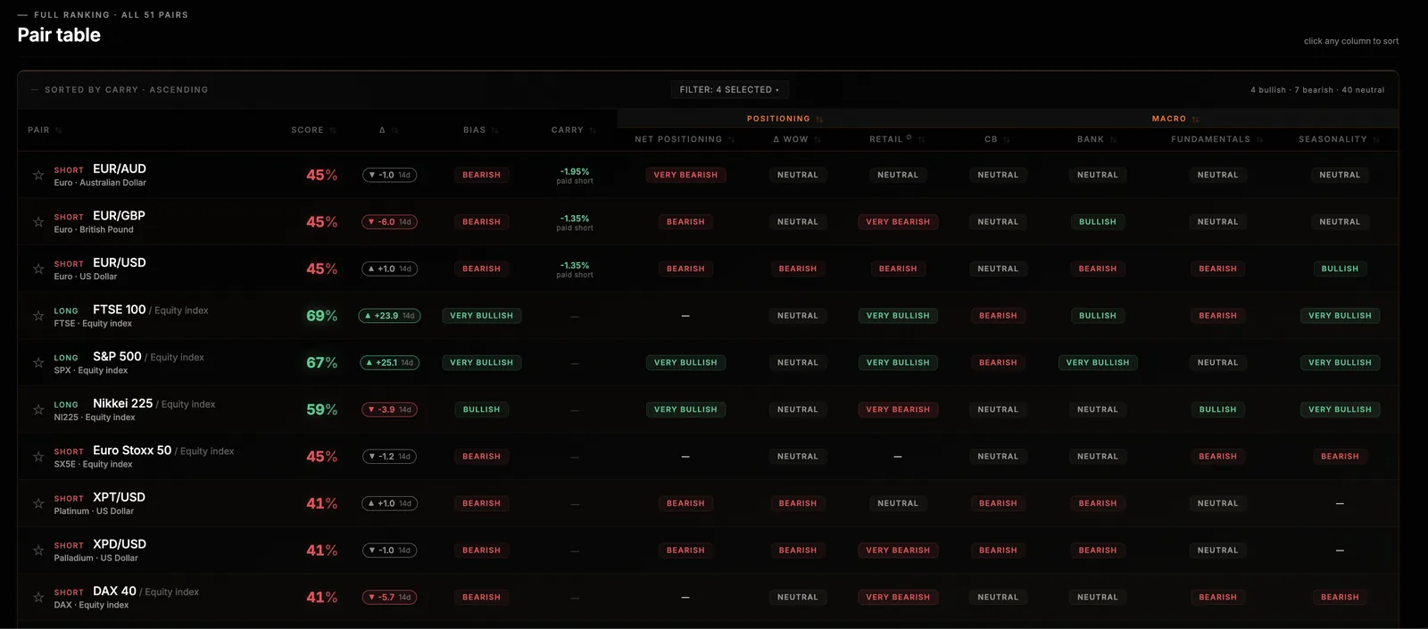Sort by RETAIL column header
The height and width of the screenshot is (629, 1428).
897,139
